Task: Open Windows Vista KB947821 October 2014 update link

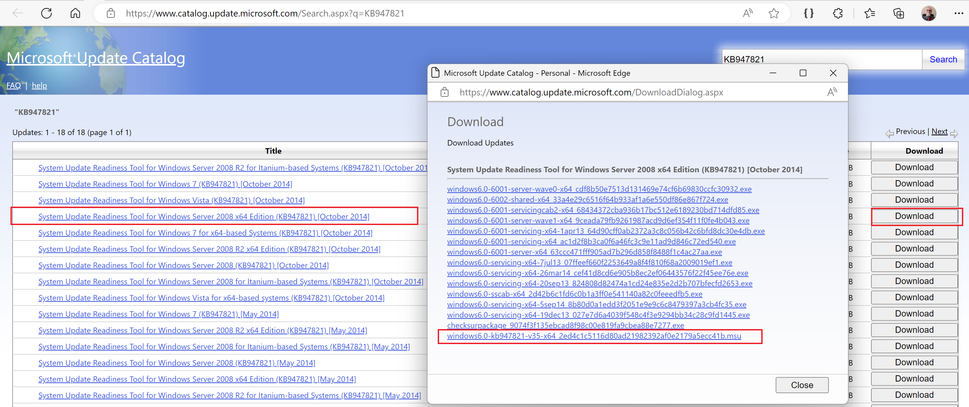Action: point(171,200)
